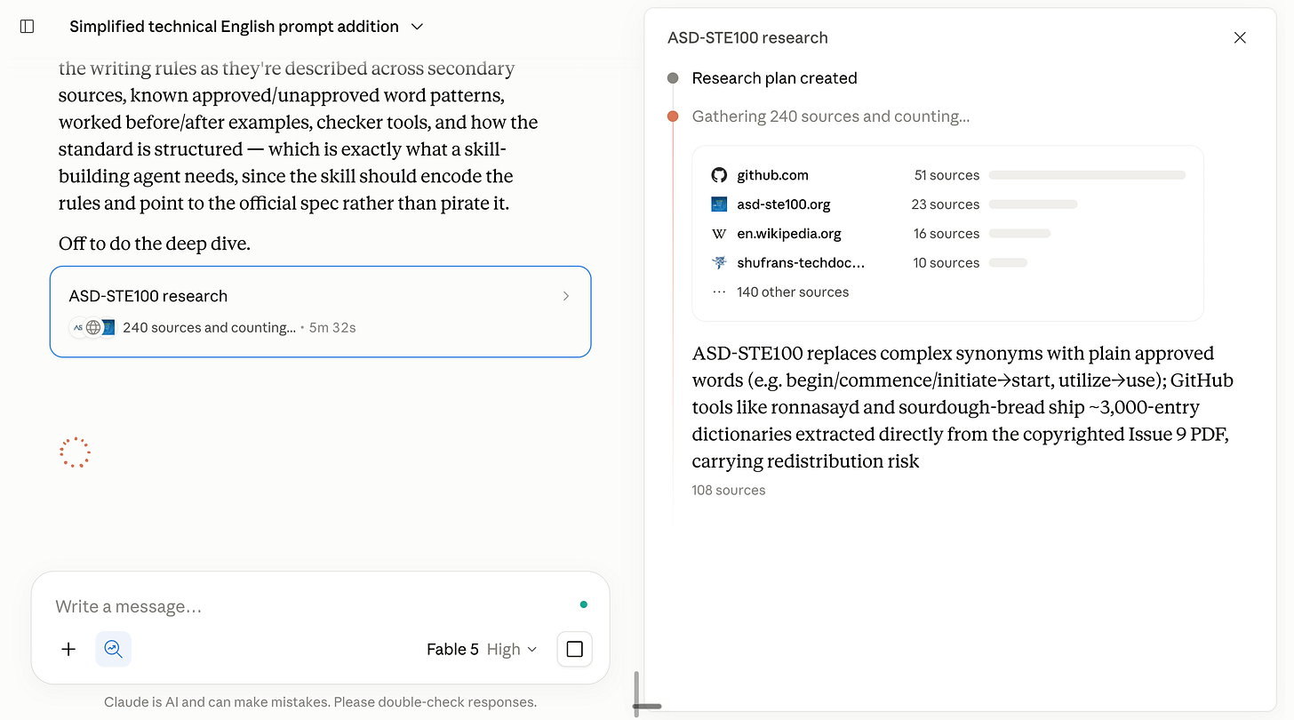Click the plus attach button
The height and width of the screenshot is (720, 1294).
pos(68,649)
